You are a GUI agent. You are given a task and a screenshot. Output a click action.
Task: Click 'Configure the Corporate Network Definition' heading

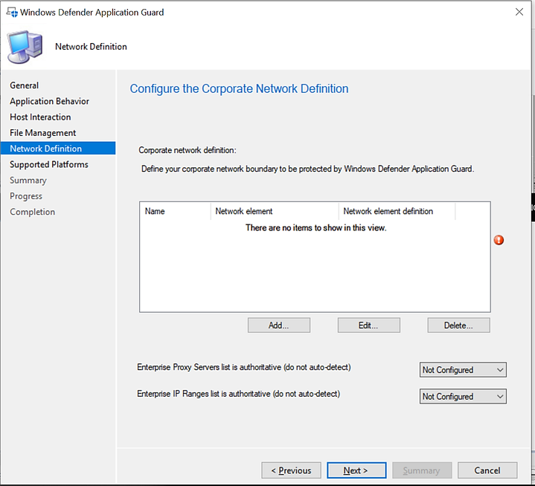pos(239,88)
